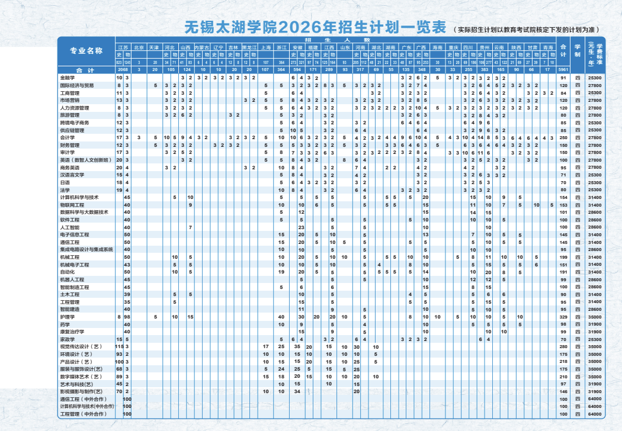This screenshot has width=622, height=431.
Task: Select the 专业名称 header cell
Action: click(86, 51)
